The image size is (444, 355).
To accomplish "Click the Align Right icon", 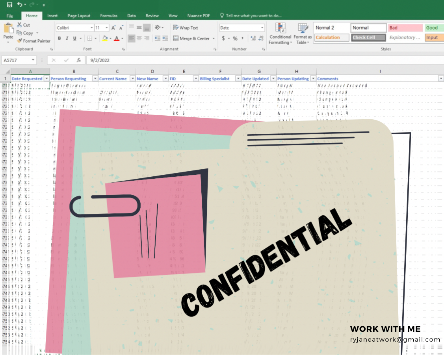I will point(147,38).
